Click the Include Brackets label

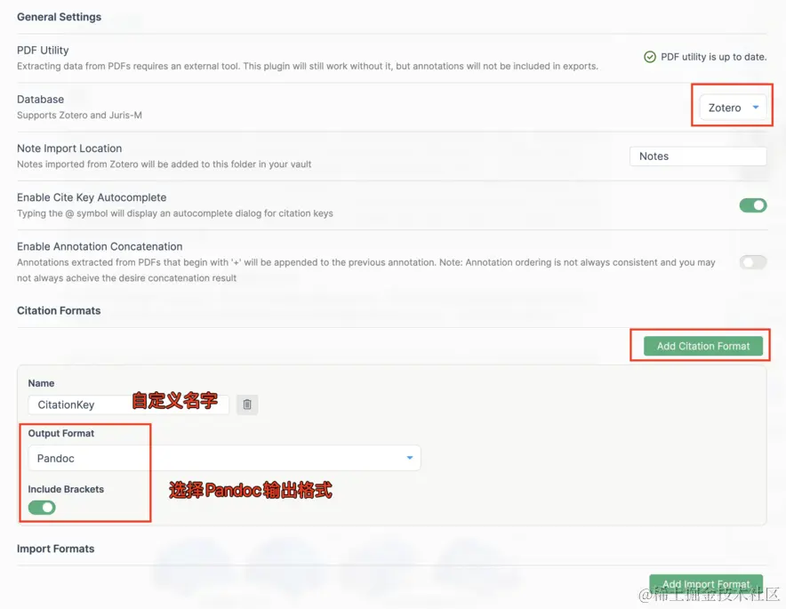pyautogui.click(x=66, y=489)
